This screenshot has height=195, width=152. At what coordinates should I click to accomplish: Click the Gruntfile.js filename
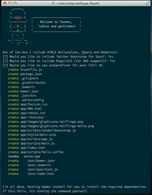tap(31, 70)
